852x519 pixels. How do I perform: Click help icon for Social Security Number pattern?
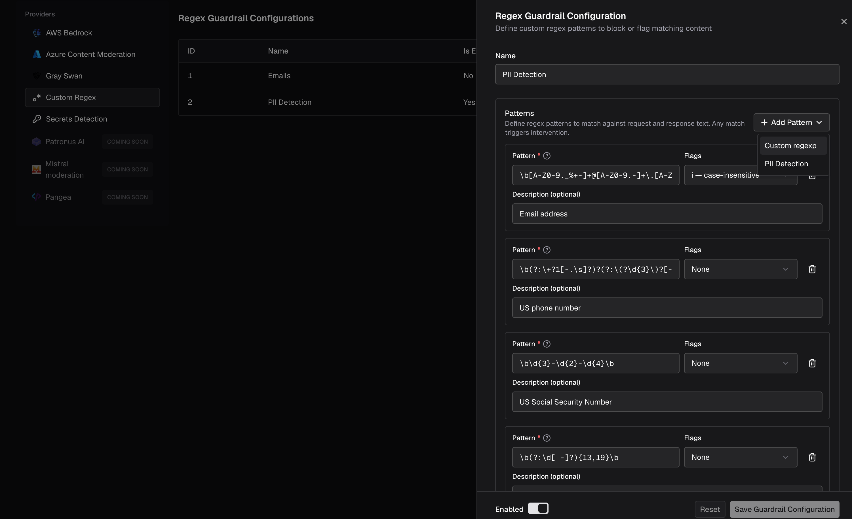[x=547, y=344]
